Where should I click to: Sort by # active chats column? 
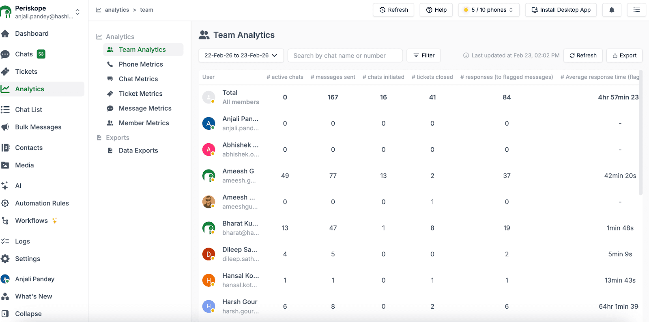pyautogui.click(x=285, y=77)
